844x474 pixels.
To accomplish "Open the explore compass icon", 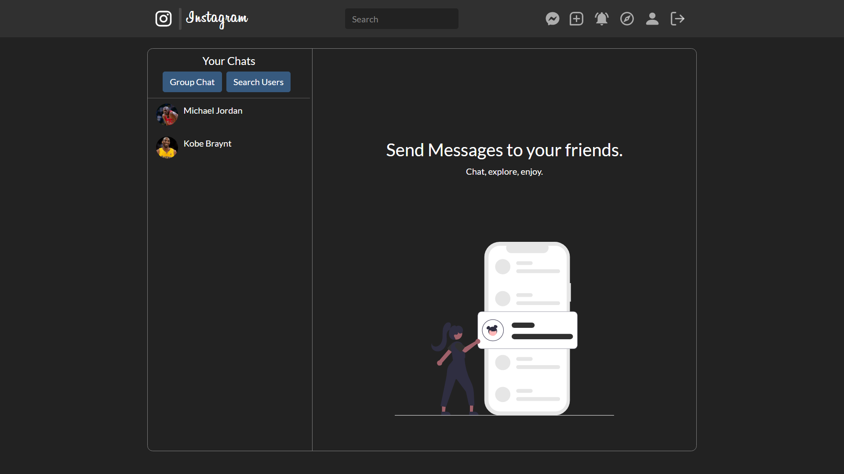I will 627,19.
